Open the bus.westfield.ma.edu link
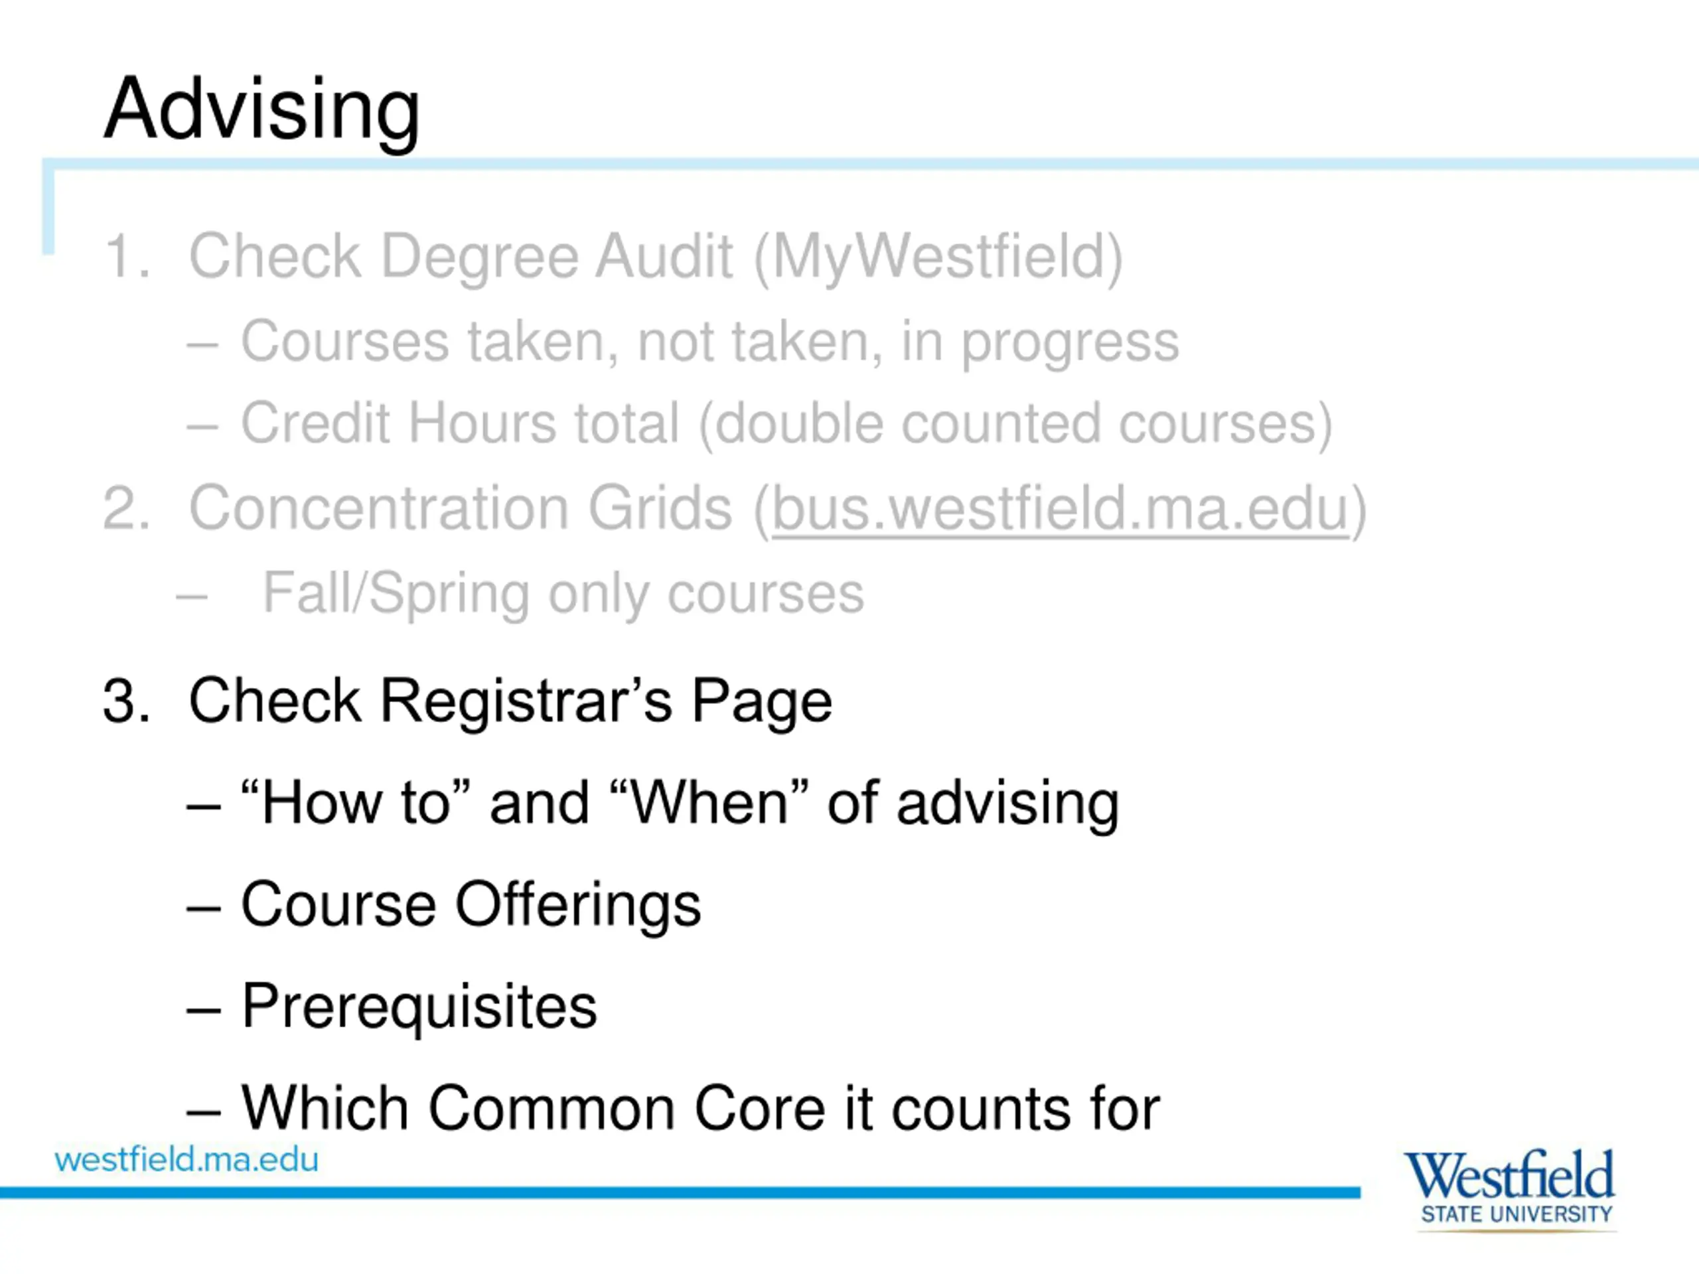Viewport: 1699px width, 1274px height. 1060,509
